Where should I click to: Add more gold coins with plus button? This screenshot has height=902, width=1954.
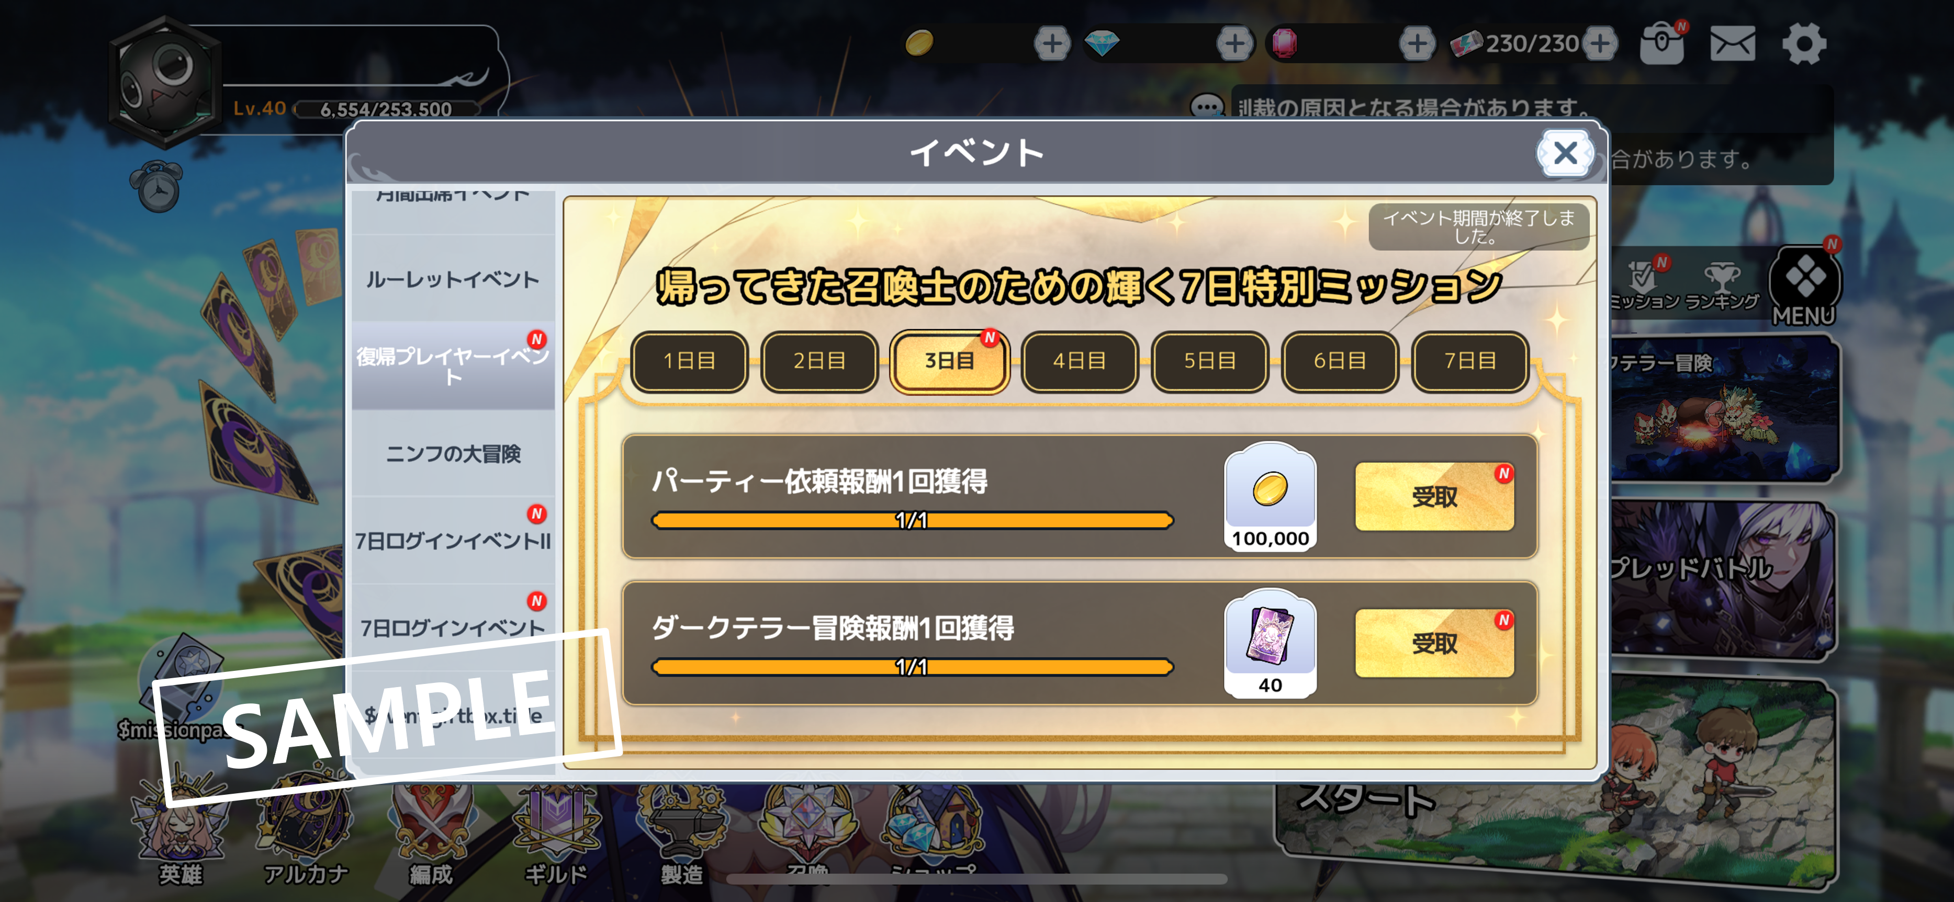coord(1052,43)
